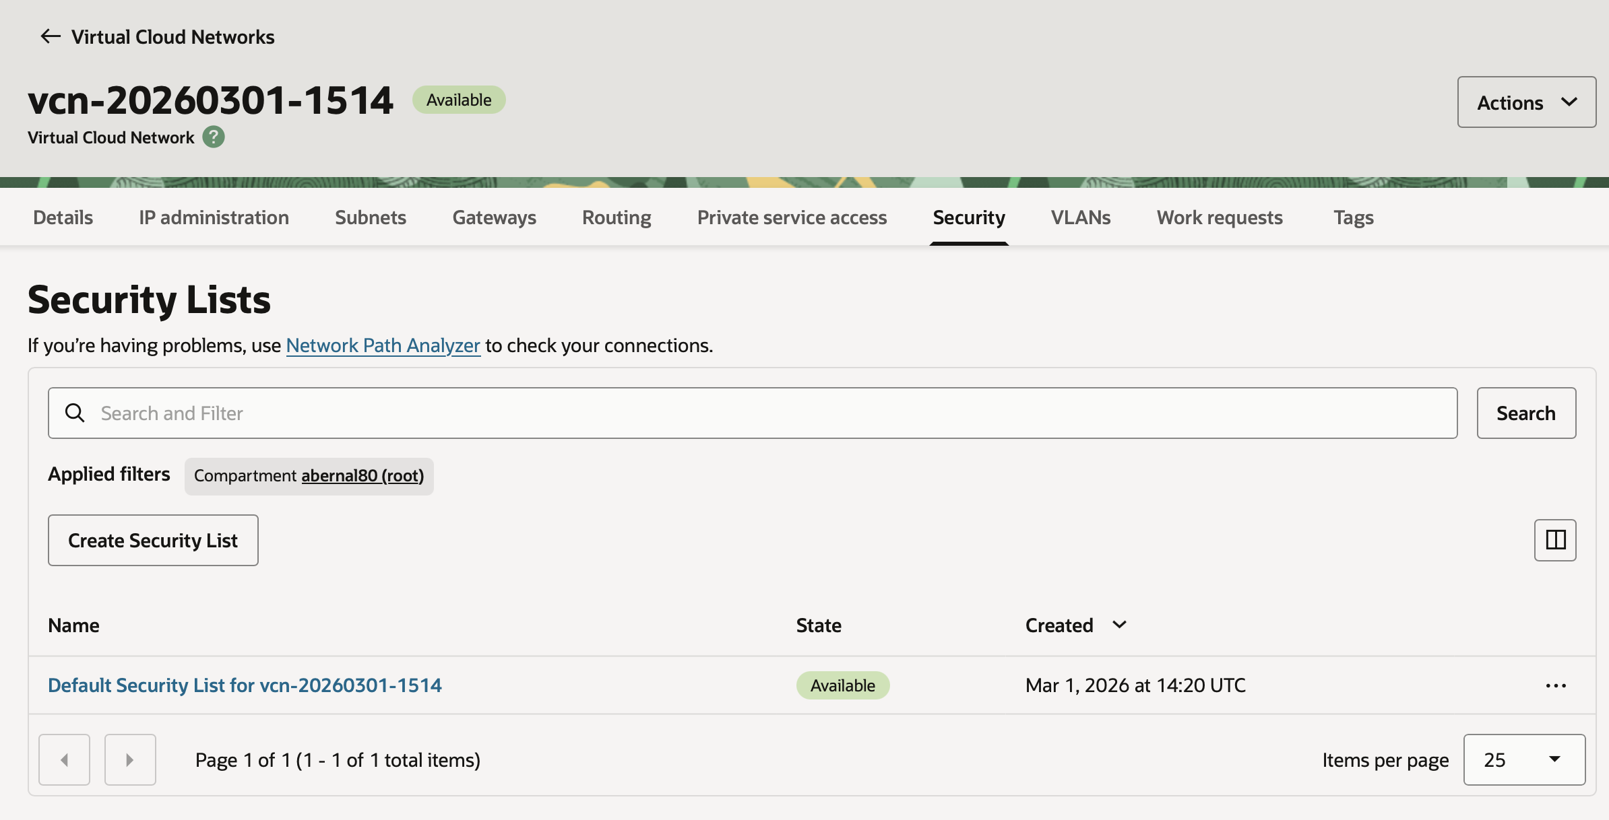Click the magnifier icon in search field
The width and height of the screenshot is (1609, 820).
75,413
